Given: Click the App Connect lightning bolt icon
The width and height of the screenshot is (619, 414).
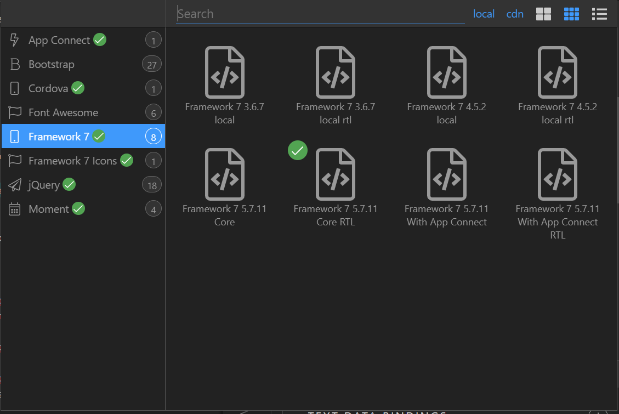Looking at the screenshot, I should 14,40.
